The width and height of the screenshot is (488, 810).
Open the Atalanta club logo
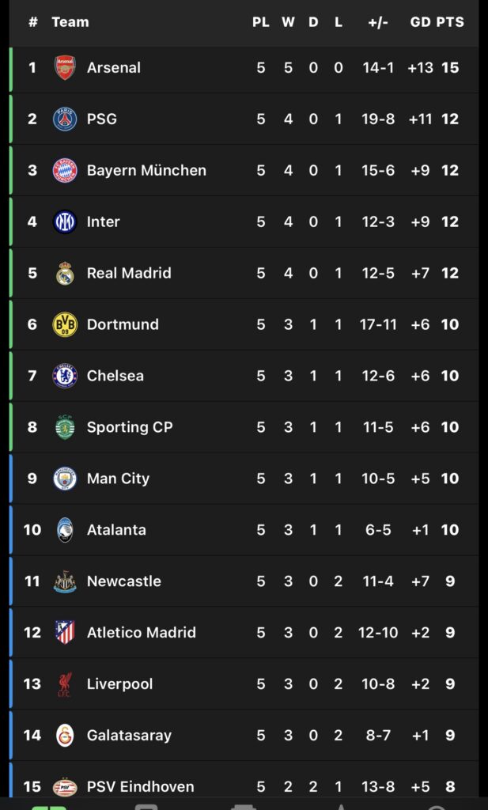[x=65, y=531]
